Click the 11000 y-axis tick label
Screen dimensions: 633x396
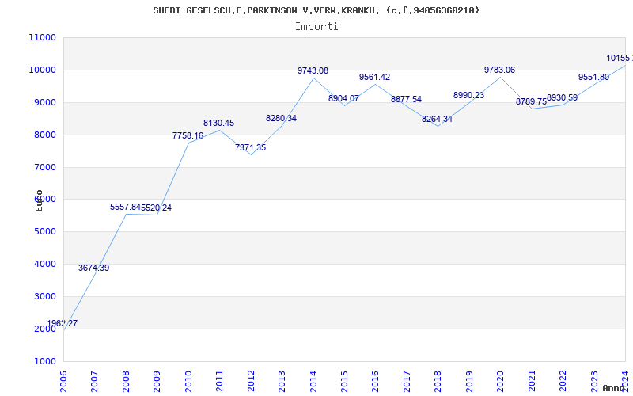point(42,37)
